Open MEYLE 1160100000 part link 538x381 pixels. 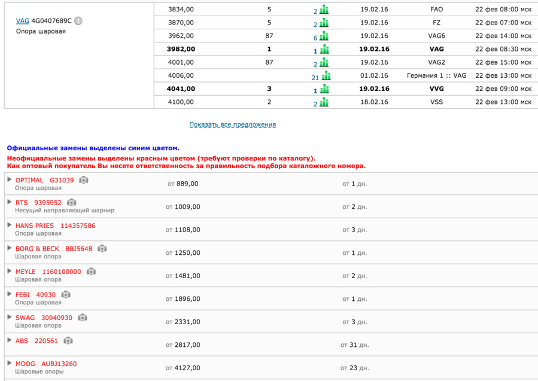(48, 272)
